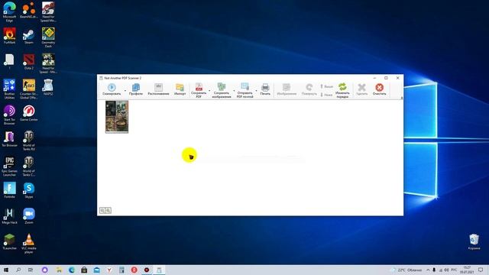Select the Steam desktop icon
489x275 pixels.
[x=29, y=37]
